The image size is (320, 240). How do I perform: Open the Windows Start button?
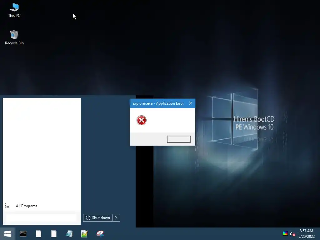[7, 234]
